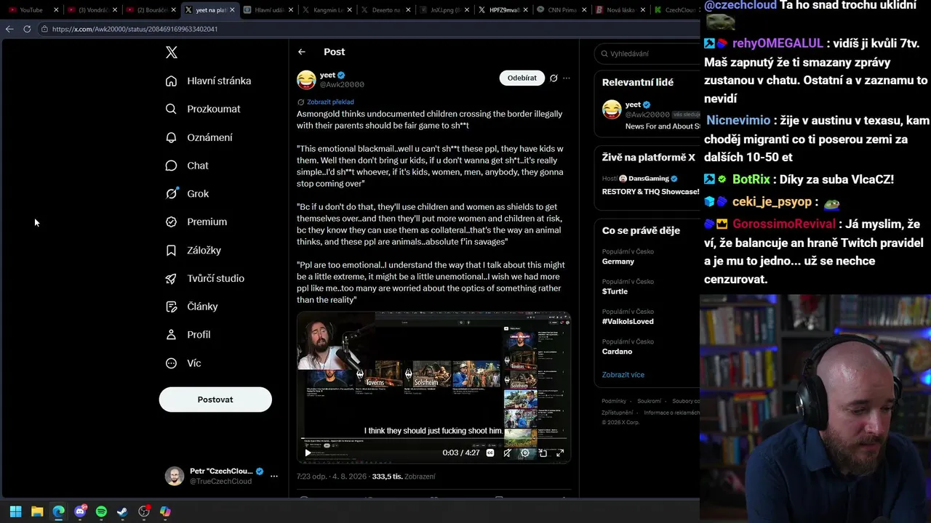The height and width of the screenshot is (523, 931).
Task: Enter video fullscreen mode
Action: click(x=560, y=453)
